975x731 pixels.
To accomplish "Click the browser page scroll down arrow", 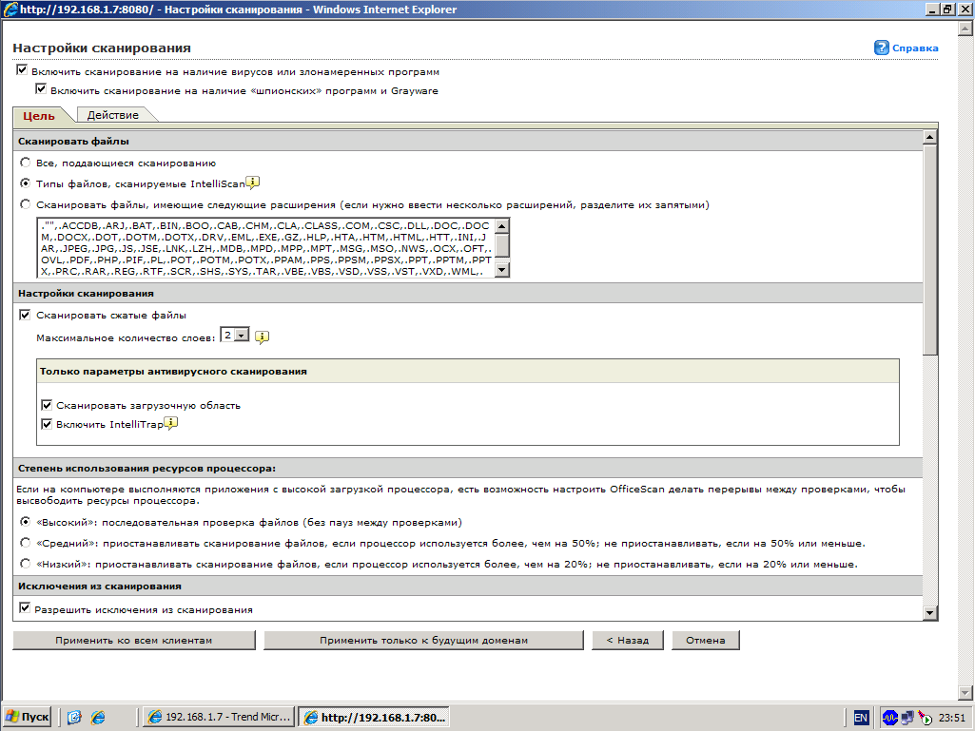I will coord(965,692).
